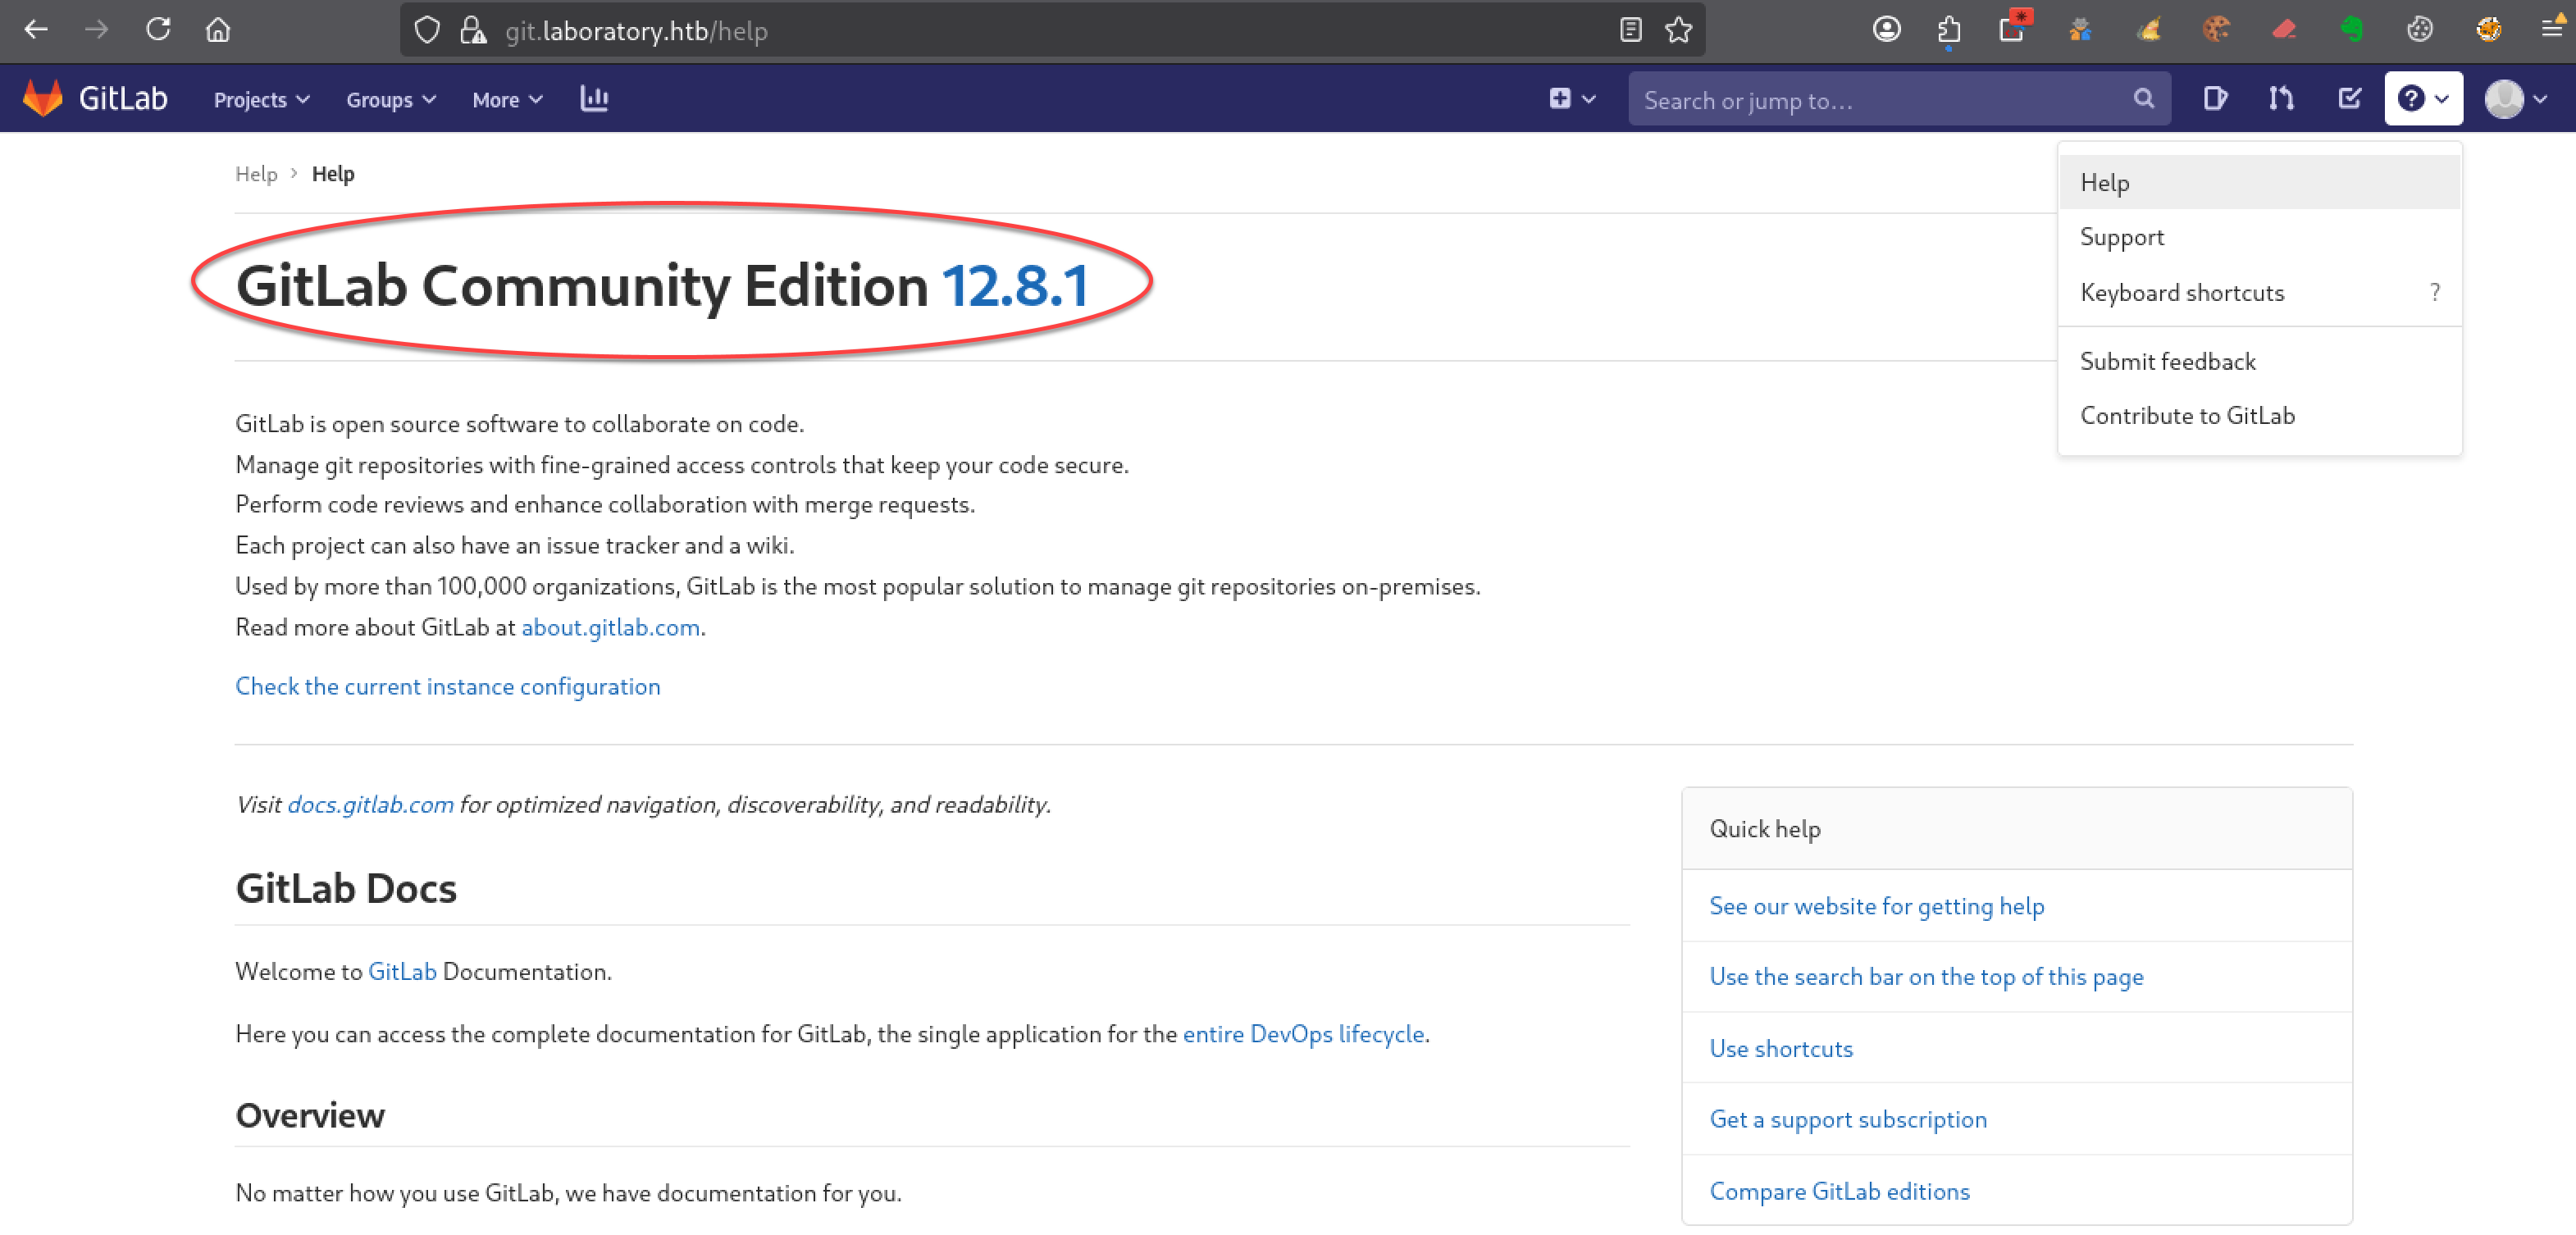The height and width of the screenshot is (1235, 2576).
Task: Open Check the current instance configuration
Action: 448,686
